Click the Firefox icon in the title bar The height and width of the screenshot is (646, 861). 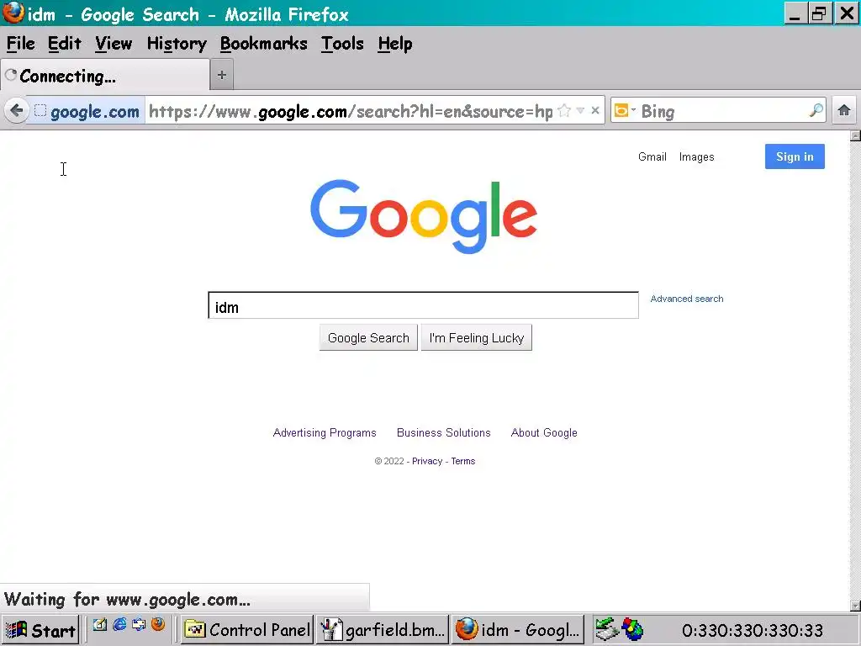[13, 13]
